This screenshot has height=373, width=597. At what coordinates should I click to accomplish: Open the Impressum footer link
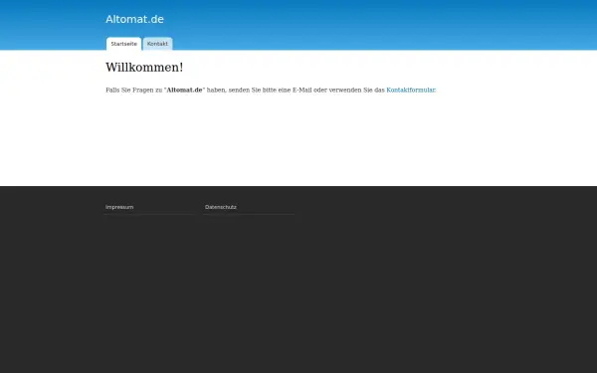click(119, 207)
